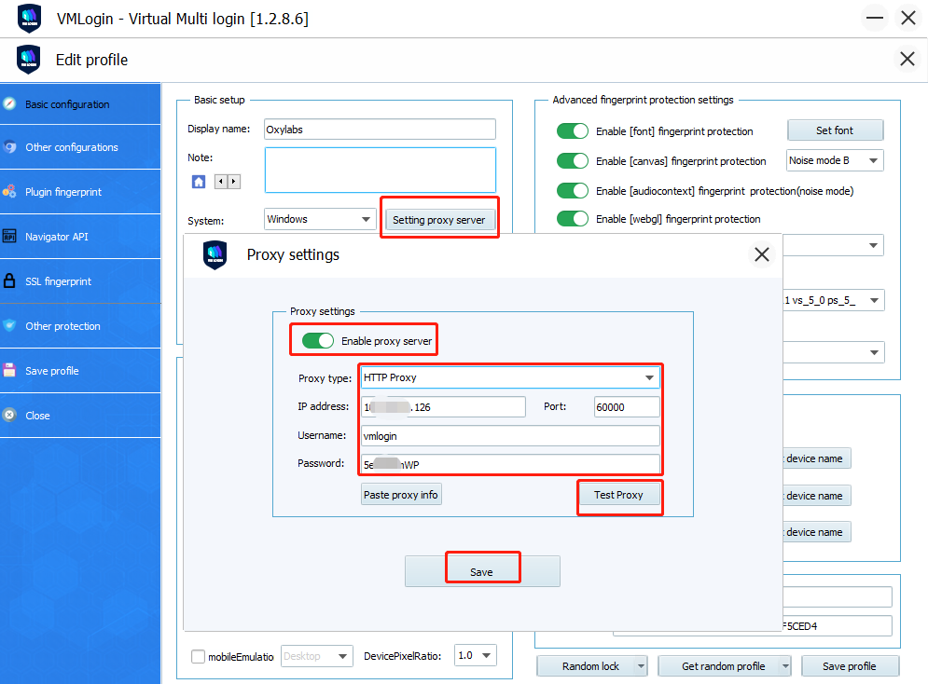928x684 pixels.
Task: Close the Edit profile panel
Action: pyautogui.click(x=907, y=59)
